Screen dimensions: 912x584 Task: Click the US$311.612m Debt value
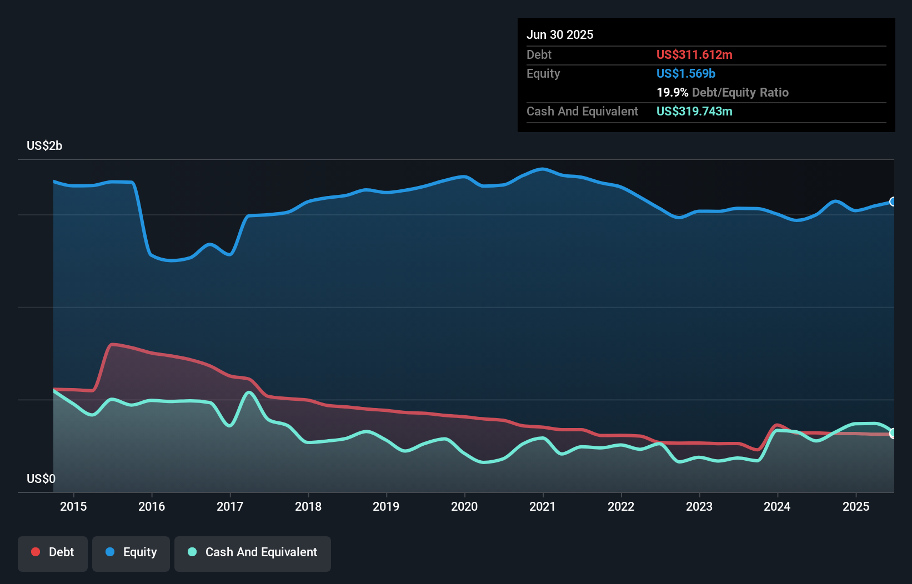pyautogui.click(x=694, y=54)
